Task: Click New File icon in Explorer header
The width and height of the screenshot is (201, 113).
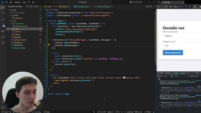Action: [x=27, y=6]
